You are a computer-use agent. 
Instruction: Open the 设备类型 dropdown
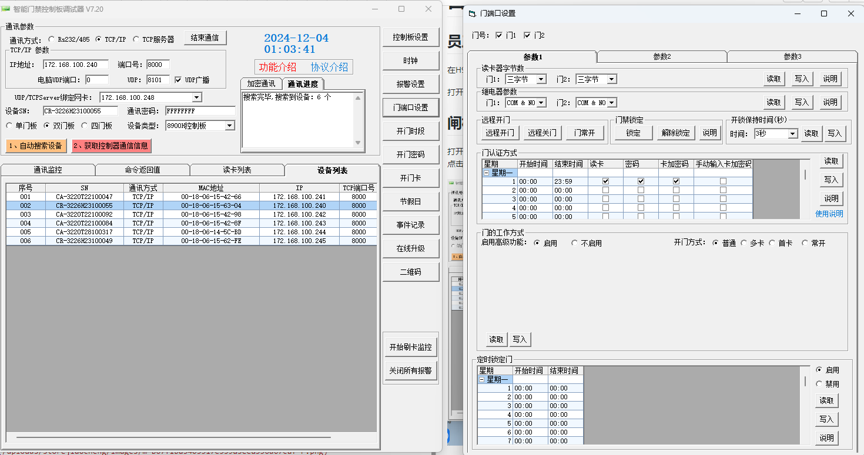229,126
